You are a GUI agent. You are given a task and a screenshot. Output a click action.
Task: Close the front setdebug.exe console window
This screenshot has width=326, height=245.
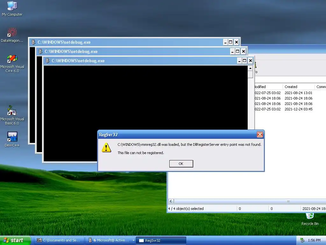[251, 61]
